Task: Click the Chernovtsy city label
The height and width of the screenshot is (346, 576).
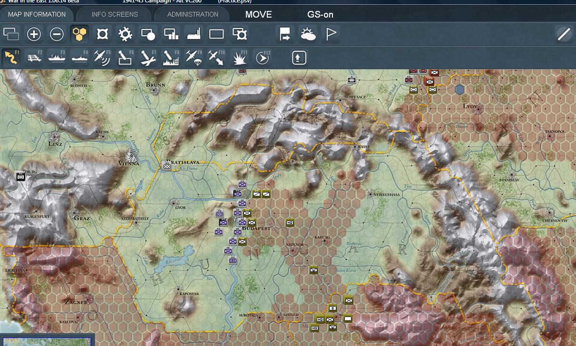Action: pos(555,221)
